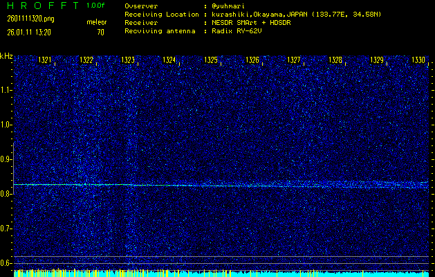435x277 pixels.
Task: Click the 0.7 frequency axis label
Action: click(x=6, y=229)
